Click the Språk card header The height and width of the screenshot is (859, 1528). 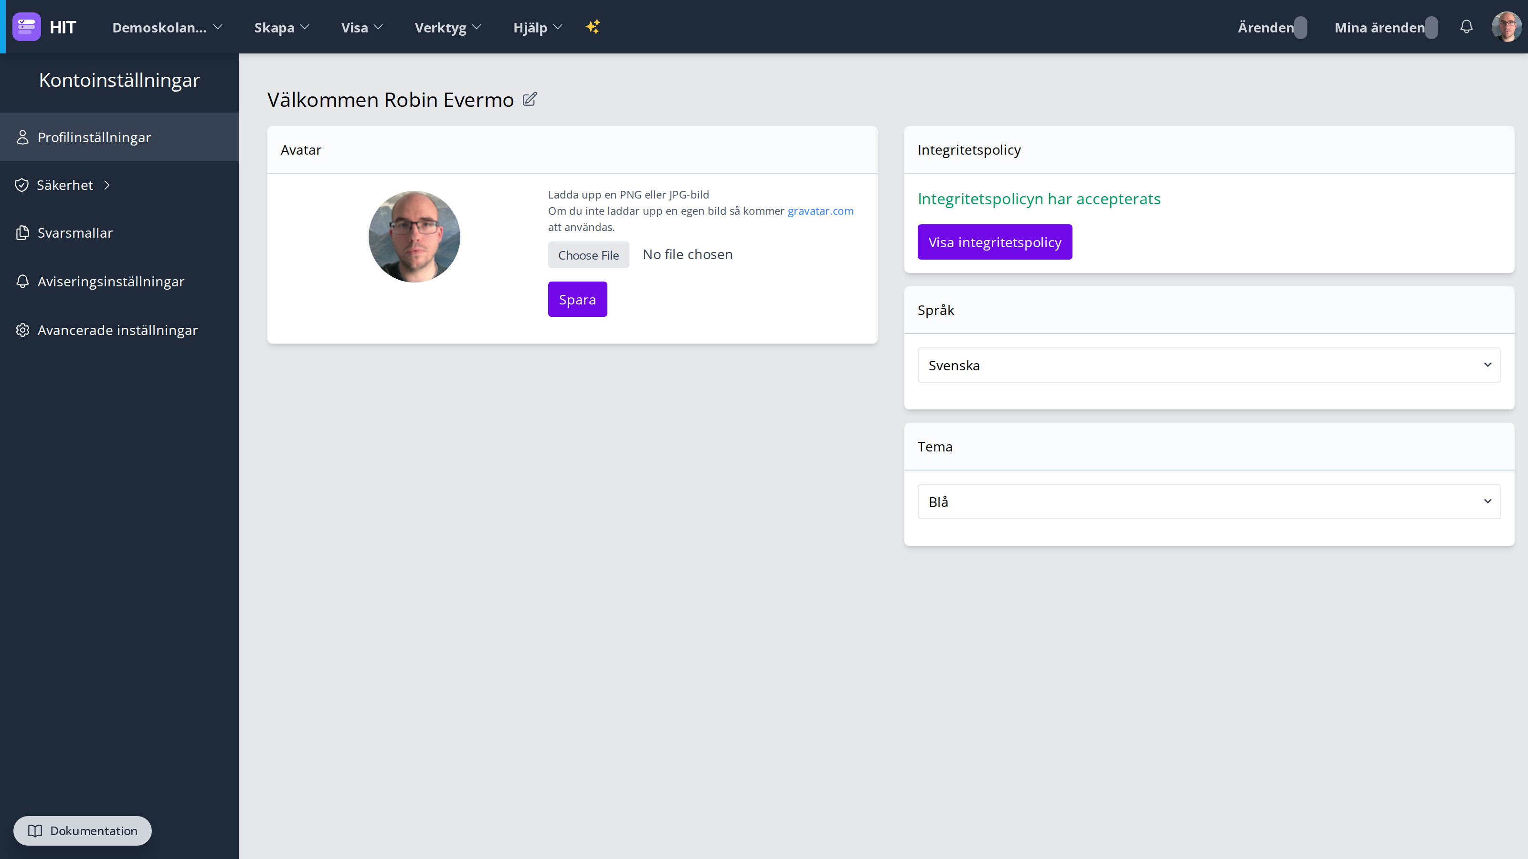[x=1209, y=310]
